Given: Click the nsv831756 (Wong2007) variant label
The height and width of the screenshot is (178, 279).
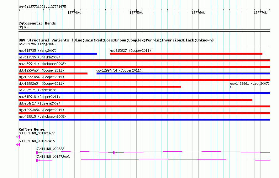Looking at the screenshot, I should pos(38,44).
